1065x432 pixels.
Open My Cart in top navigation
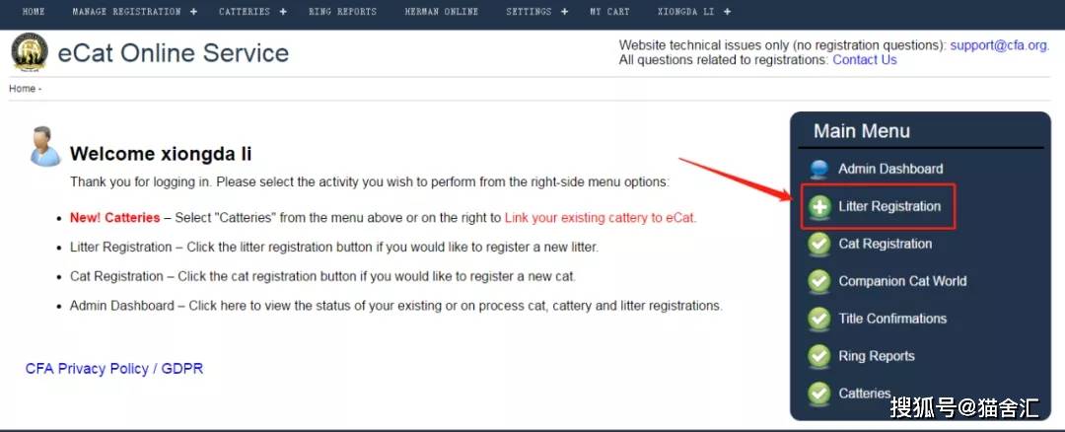(609, 12)
